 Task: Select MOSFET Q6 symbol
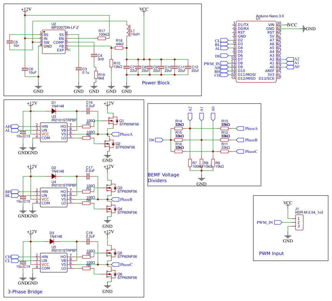(111, 274)
